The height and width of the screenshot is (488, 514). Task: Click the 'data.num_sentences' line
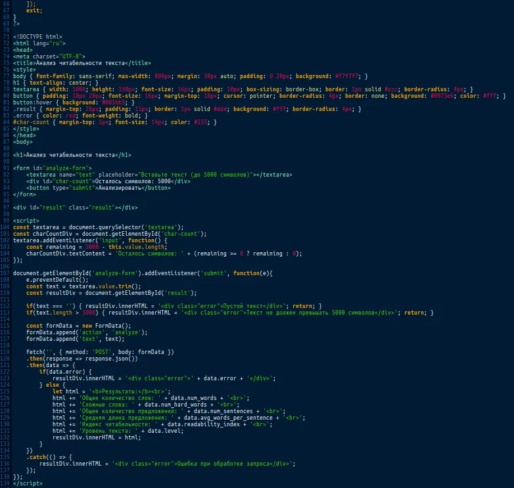tap(169, 411)
